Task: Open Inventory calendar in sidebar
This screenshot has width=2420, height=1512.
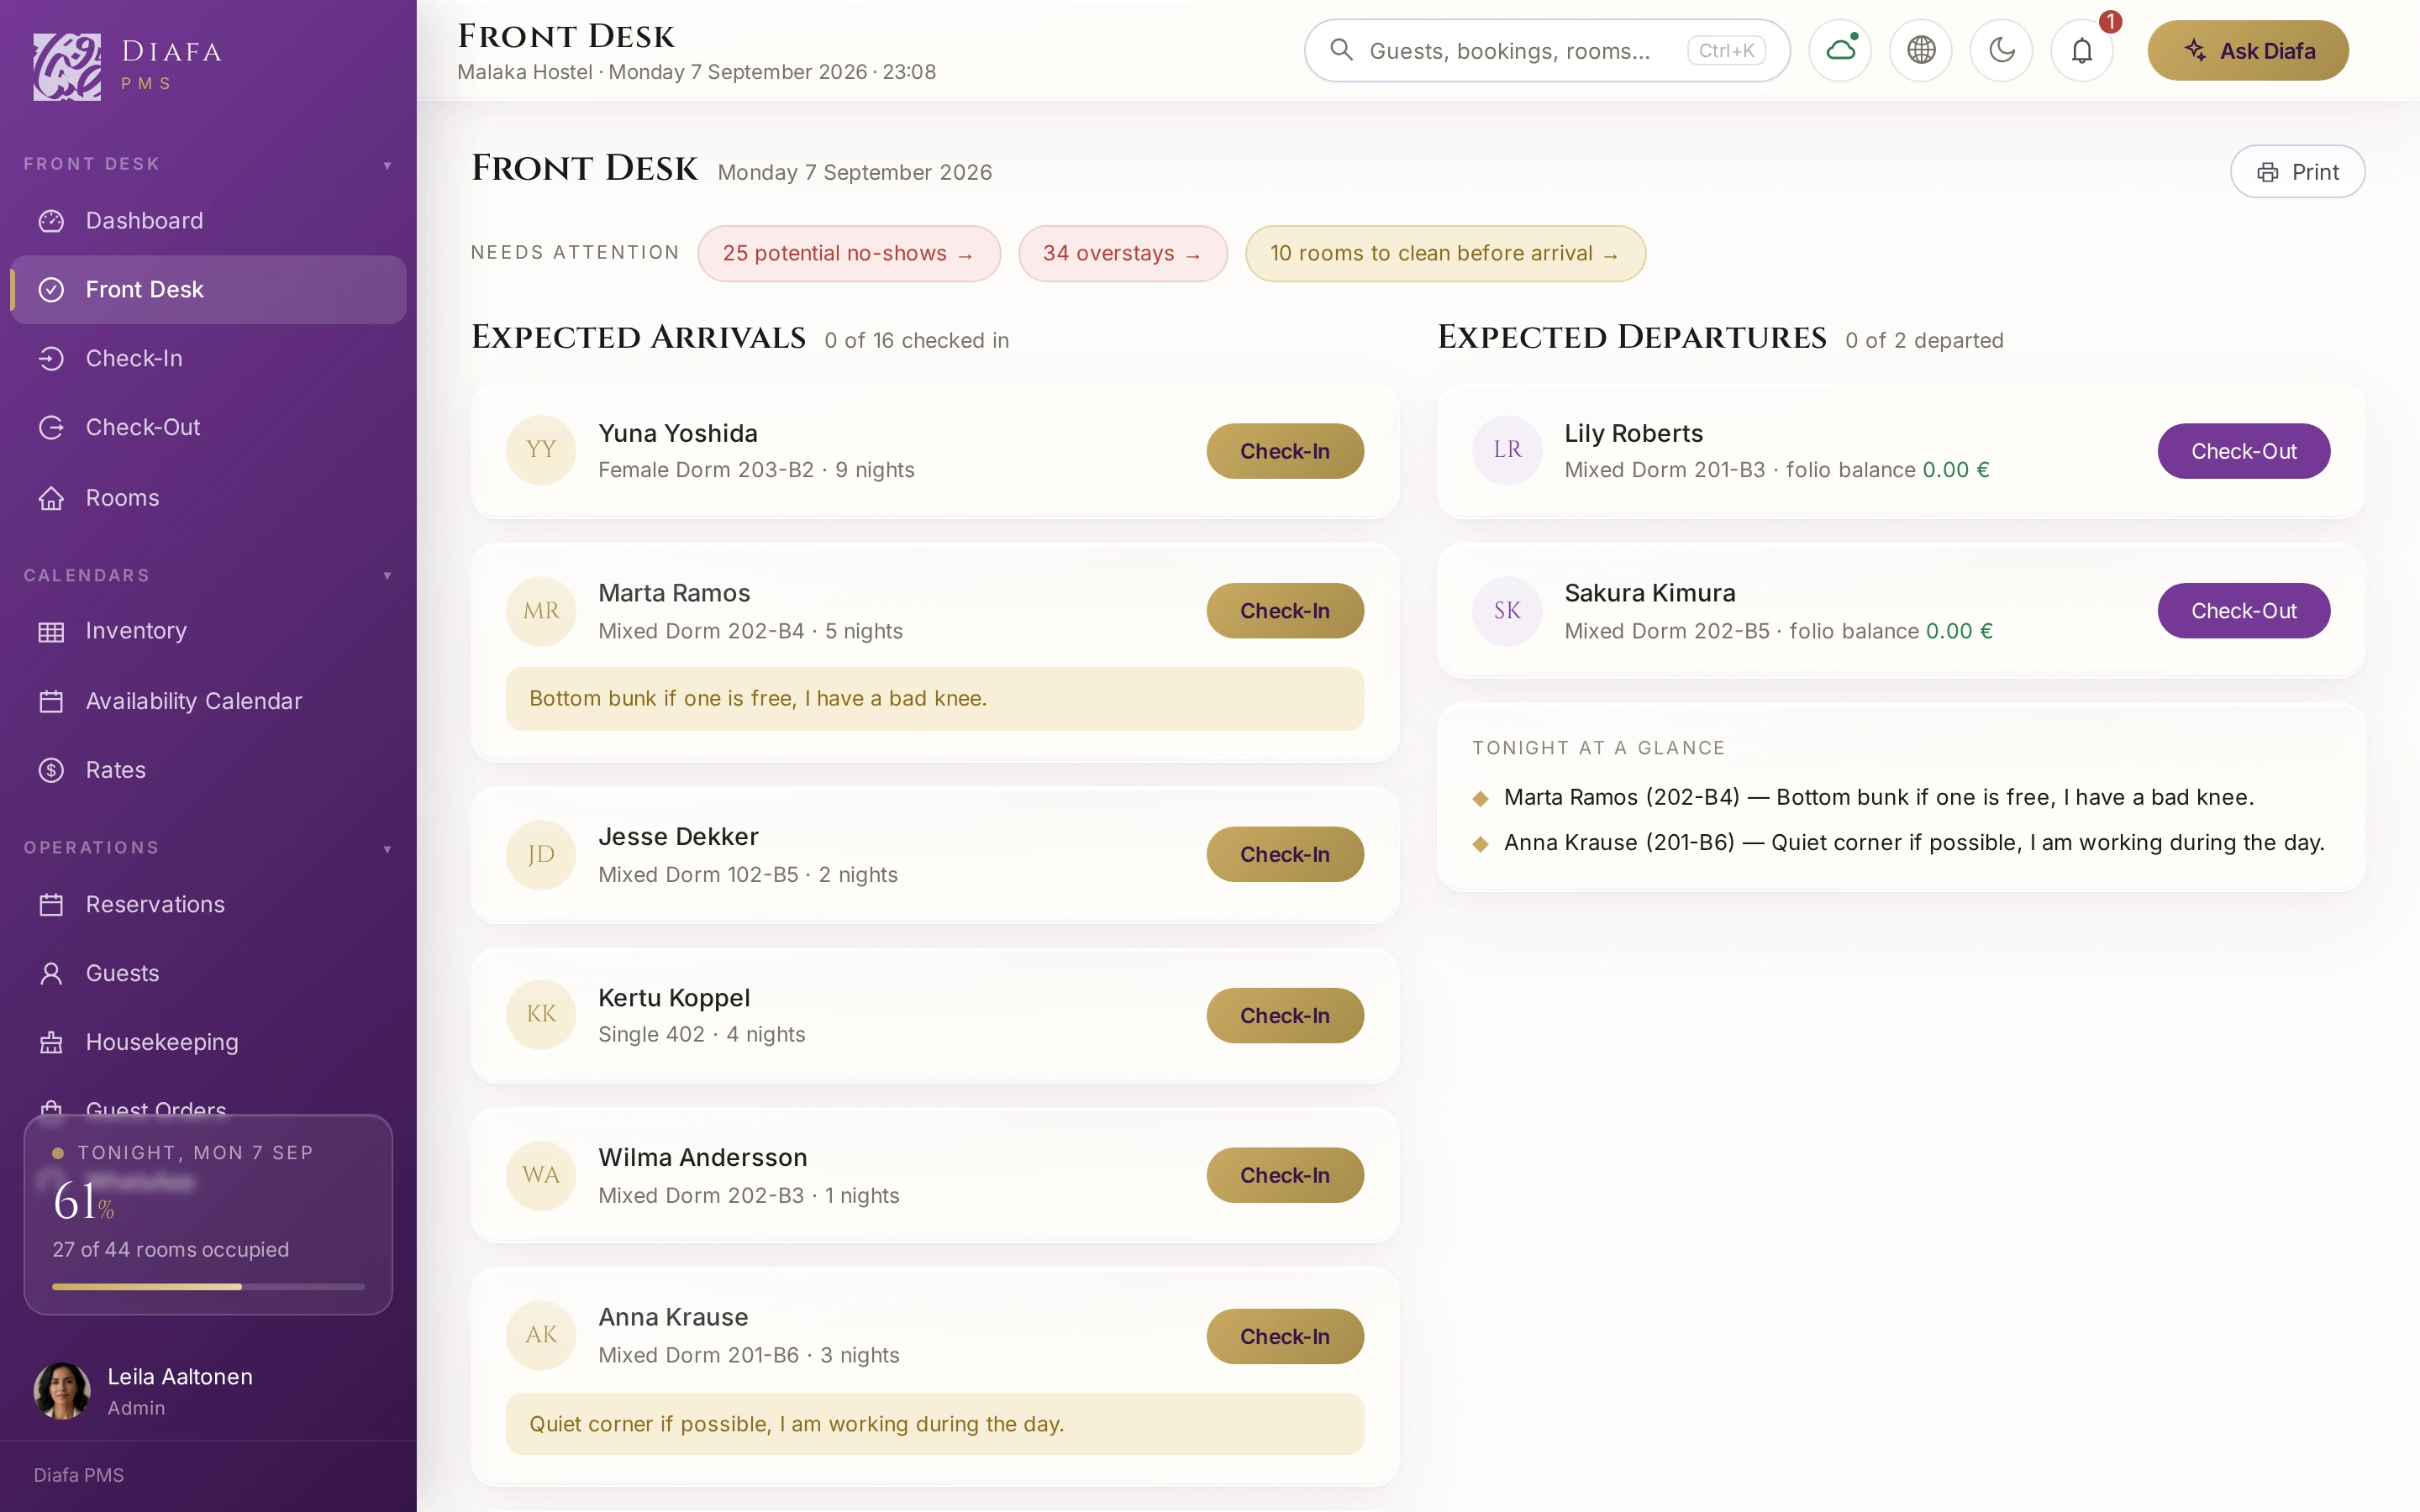Action: coord(208,631)
